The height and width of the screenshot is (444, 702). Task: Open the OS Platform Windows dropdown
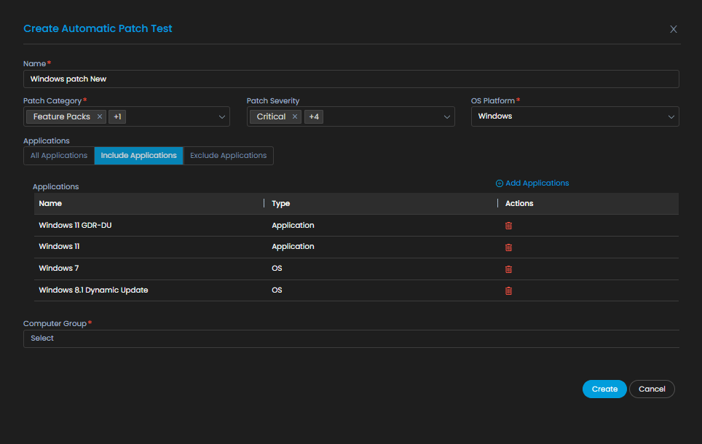(575, 116)
